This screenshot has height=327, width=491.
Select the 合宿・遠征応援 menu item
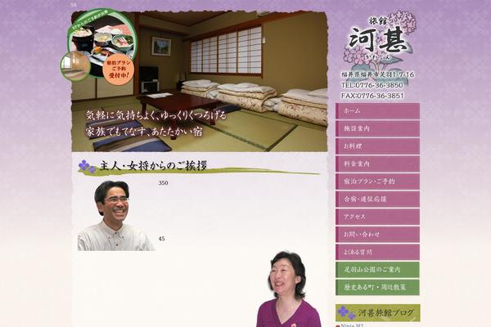click(377, 199)
